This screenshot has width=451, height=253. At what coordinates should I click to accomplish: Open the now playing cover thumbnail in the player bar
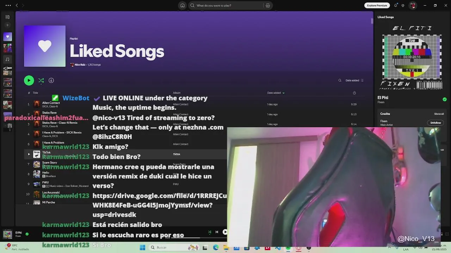(7, 234)
